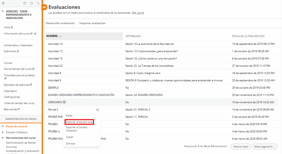Choose Editar from the context menu
This screenshot has width=282, height=154.
pyautogui.click(x=69, y=115)
